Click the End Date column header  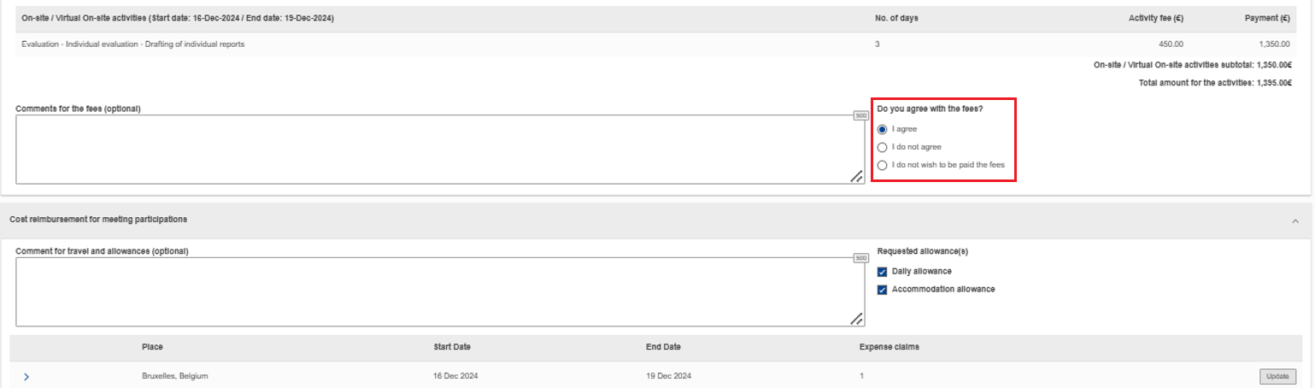click(663, 347)
